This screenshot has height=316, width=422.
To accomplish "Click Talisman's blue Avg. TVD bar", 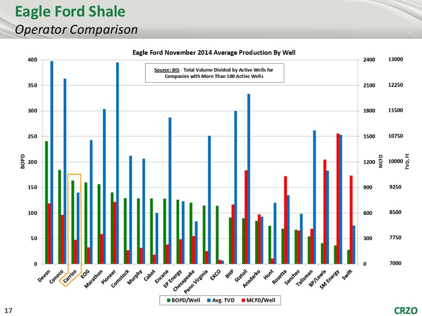I will click(x=314, y=197).
